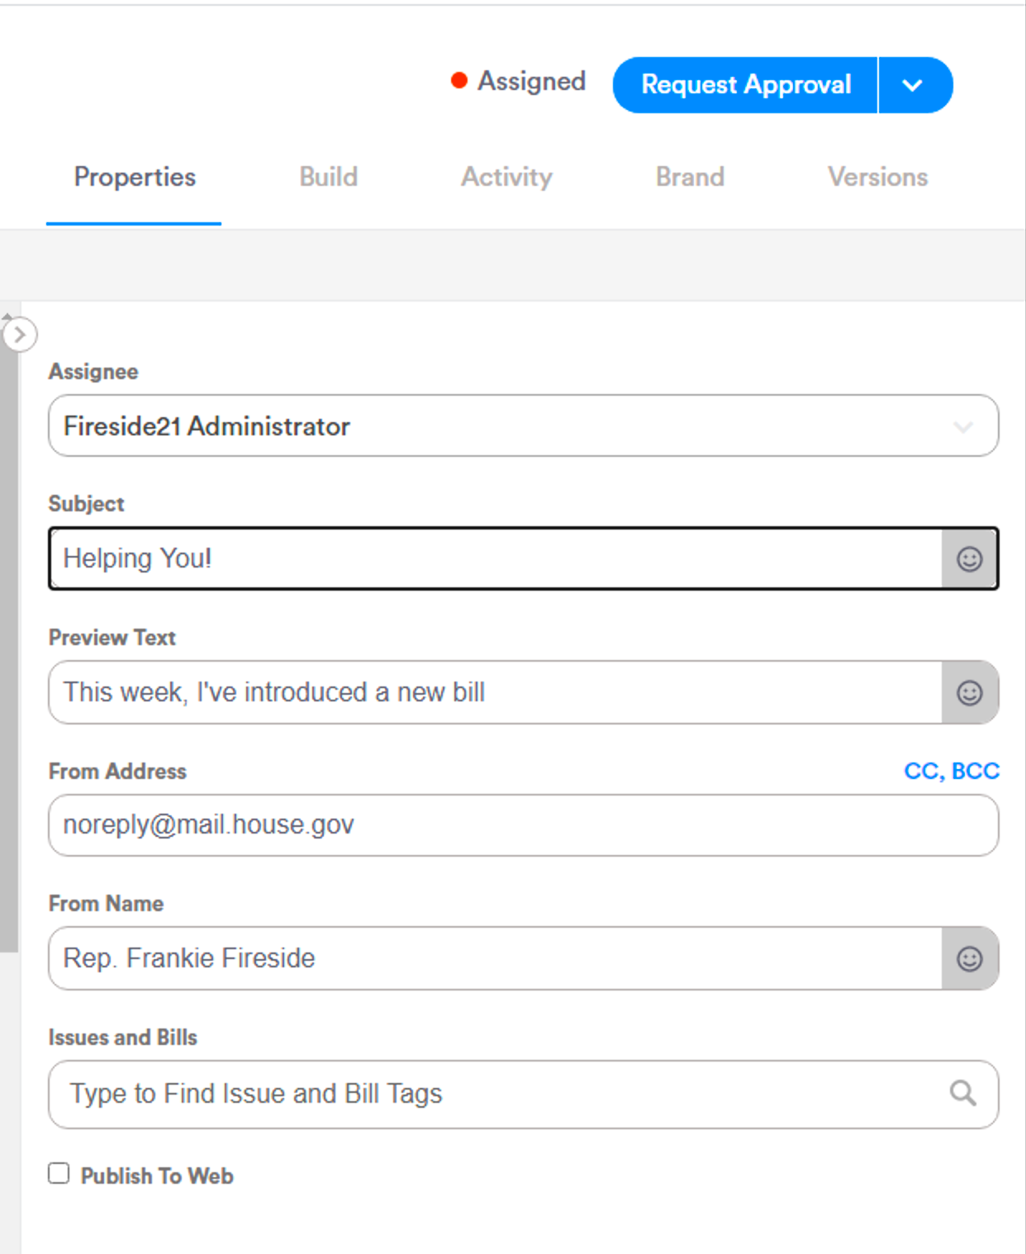The height and width of the screenshot is (1254, 1026).
Task: Expand the collapsed left side panel
Action: (20, 334)
